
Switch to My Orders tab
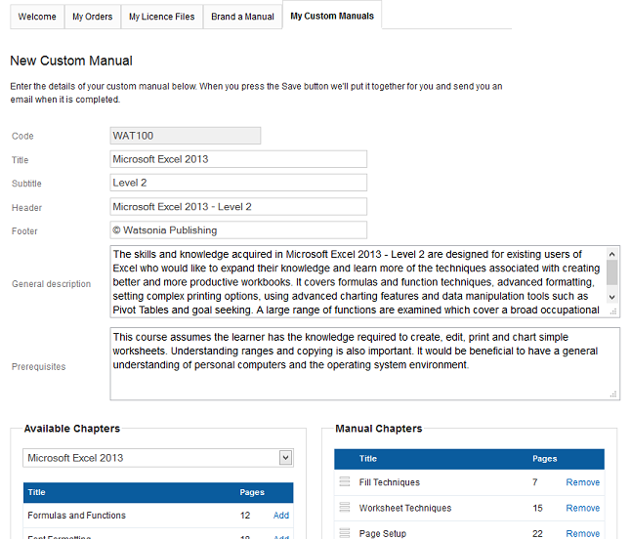pyautogui.click(x=92, y=17)
